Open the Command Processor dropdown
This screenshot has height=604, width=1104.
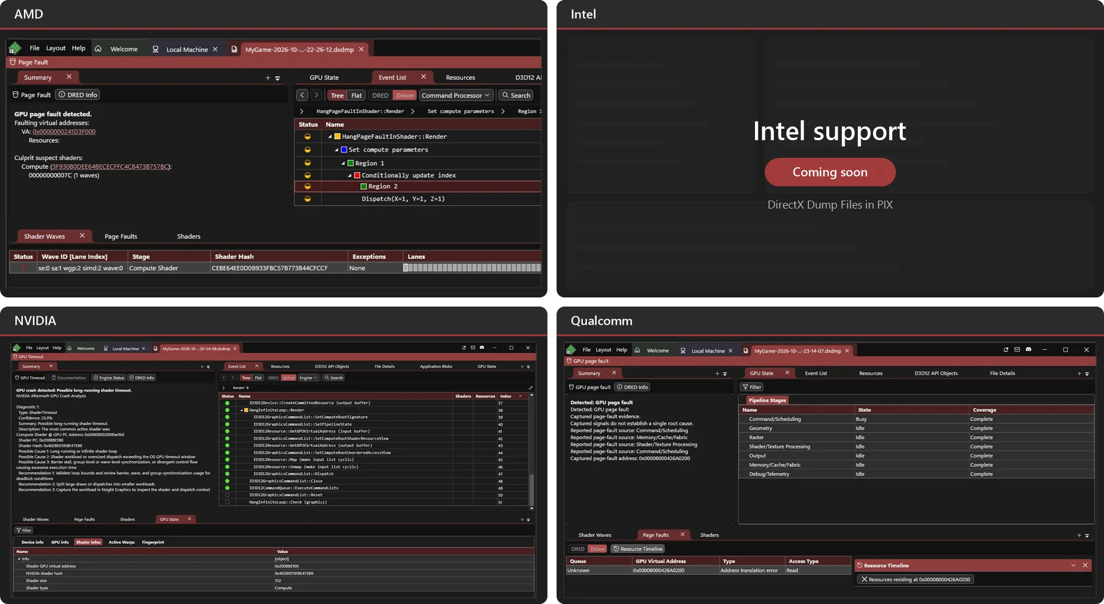tap(456, 95)
